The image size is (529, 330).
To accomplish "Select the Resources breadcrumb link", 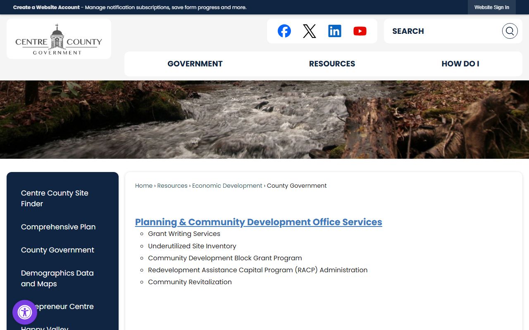I will tap(172, 186).
